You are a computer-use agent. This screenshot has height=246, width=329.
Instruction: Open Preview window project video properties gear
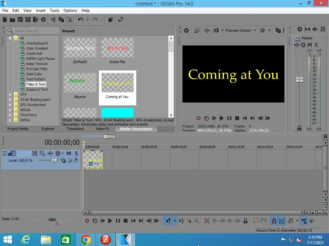point(186,30)
